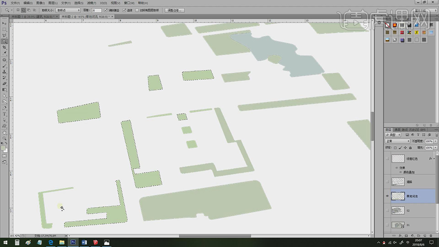The image size is (439, 247).
Task: Select the Type tool
Action: click(4, 114)
